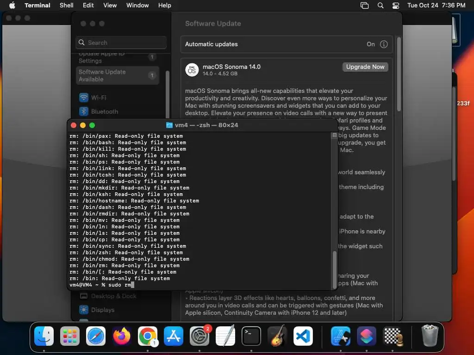The width and height of the screenshot is (474, 355).
Task: Click the 'rm: /bin/hostname' output line
Action: tap(134, 201)
